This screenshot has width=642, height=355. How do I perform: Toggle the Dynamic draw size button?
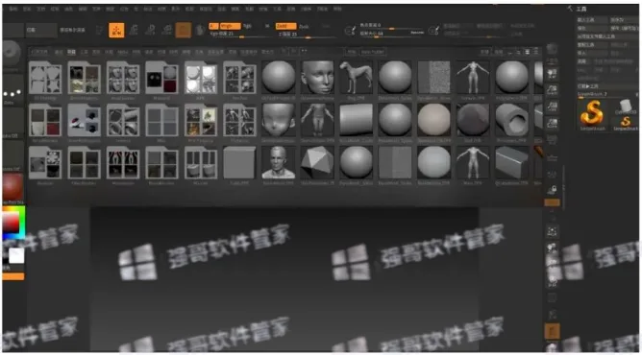pyautogui.click(x=417, y=33)
